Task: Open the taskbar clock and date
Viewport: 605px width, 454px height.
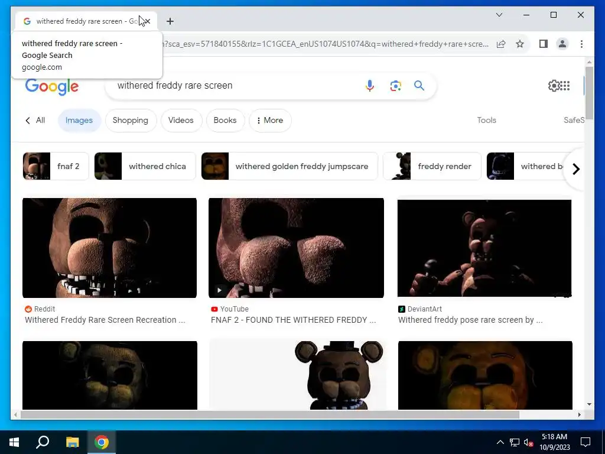Action: pos(554,442)
